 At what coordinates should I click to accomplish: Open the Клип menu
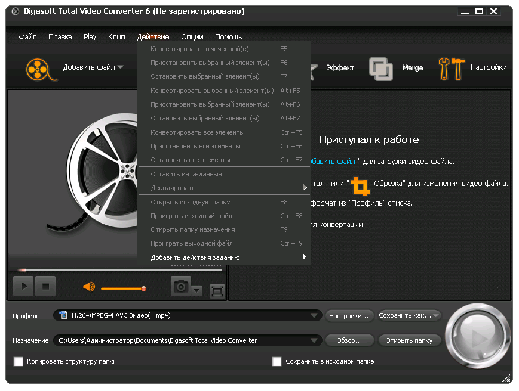pyautogui.click(x=116, y=37)
